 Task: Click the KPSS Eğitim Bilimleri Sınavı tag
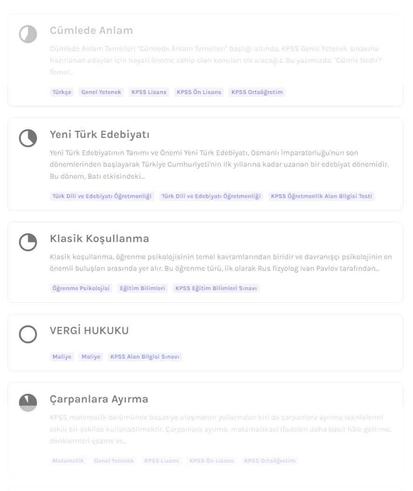point(216,288)
